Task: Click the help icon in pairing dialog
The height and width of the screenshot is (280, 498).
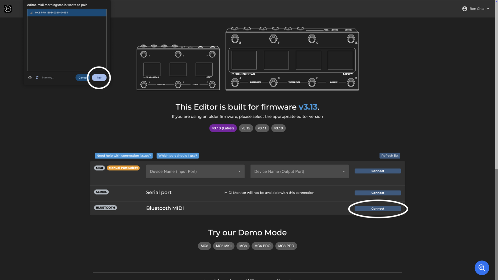Action: point(30,78)
